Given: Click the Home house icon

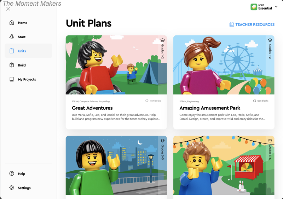Looking at the screenshot, I should pos(12,23).
